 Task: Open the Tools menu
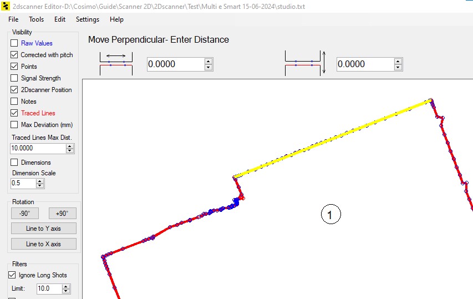[36, 19]
